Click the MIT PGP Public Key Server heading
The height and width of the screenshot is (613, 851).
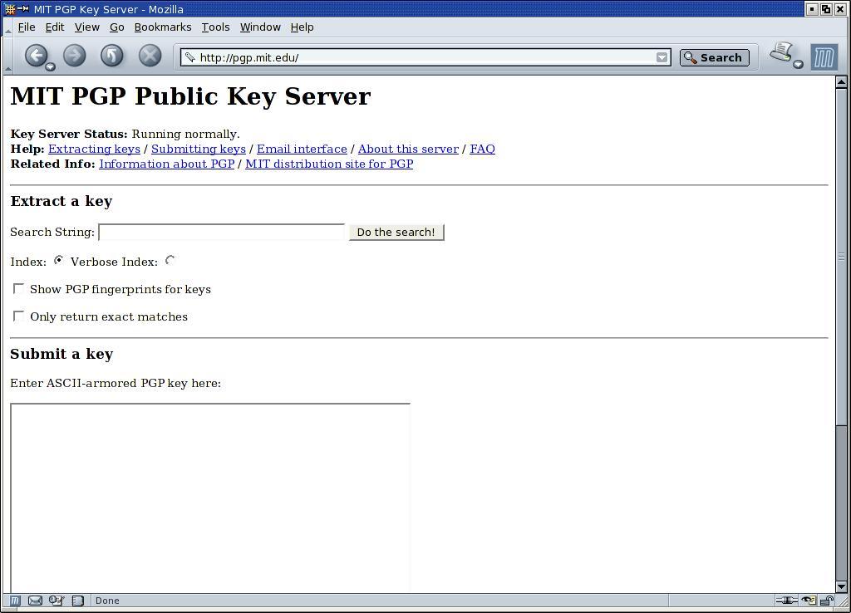click(x=190, y=96)
